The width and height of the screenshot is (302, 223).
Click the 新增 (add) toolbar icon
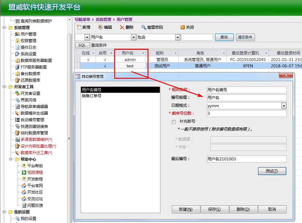pos(79,27)
